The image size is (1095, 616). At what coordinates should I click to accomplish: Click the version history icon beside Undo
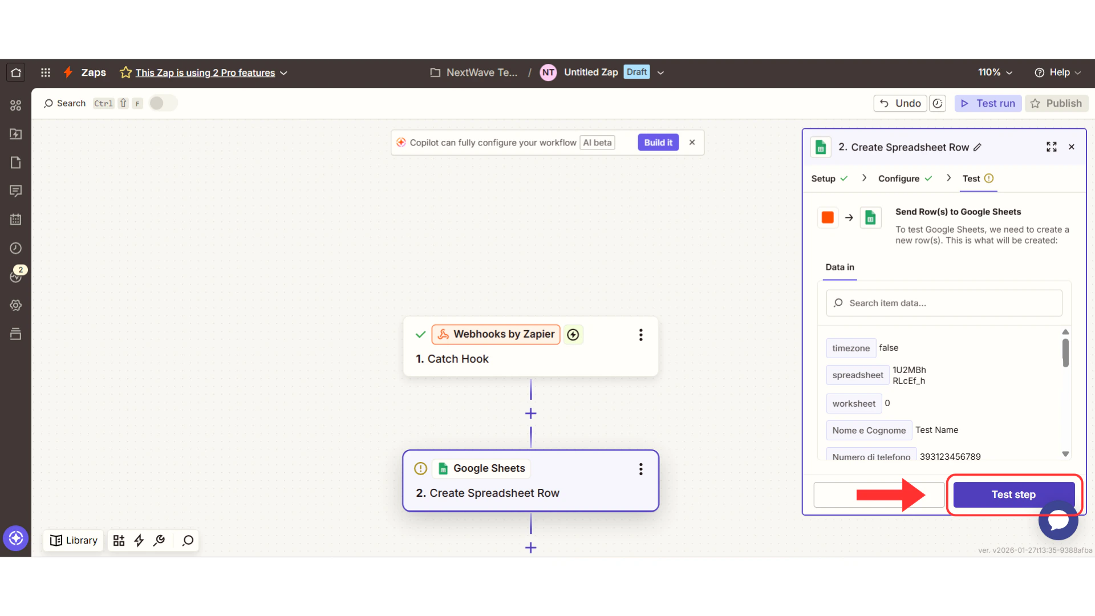pyautogui.click(x=937, y=103)
